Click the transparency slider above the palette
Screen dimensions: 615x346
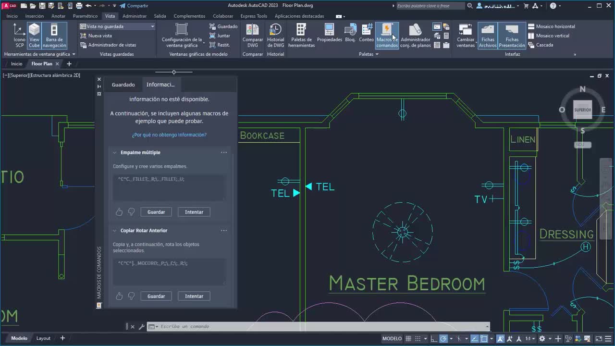tap(174, 72)
